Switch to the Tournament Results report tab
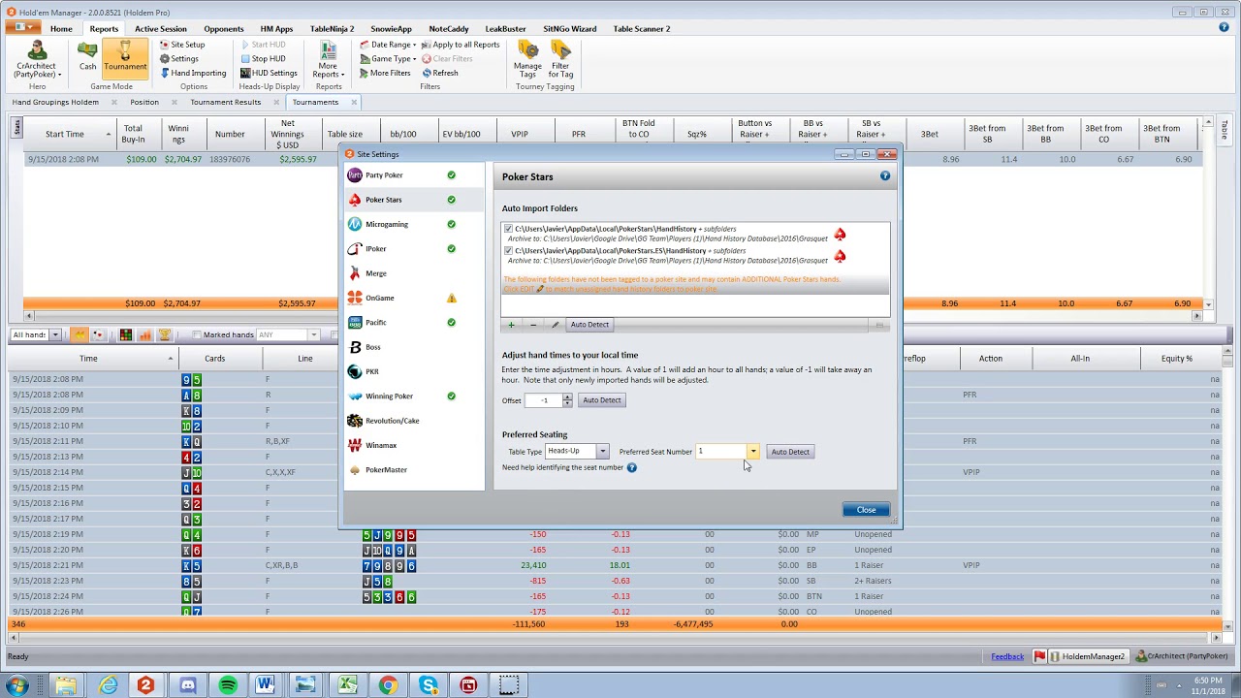 226,102
